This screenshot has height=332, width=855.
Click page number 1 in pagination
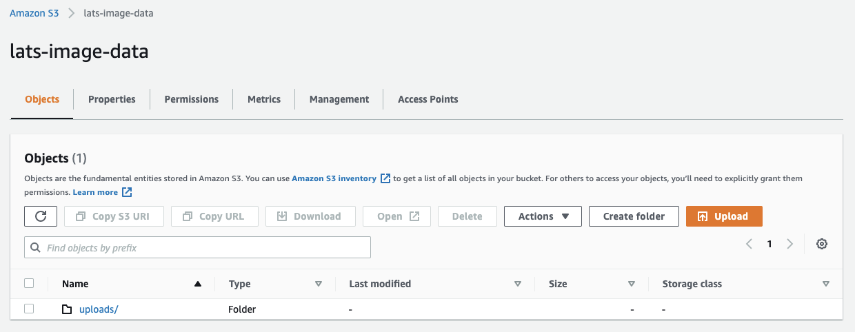(x=770, y=244)
